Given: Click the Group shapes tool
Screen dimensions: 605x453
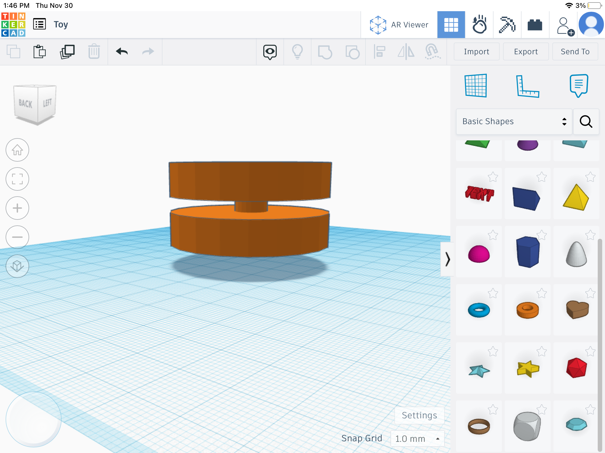Looking at the screenshot, I should coord(325,52).
